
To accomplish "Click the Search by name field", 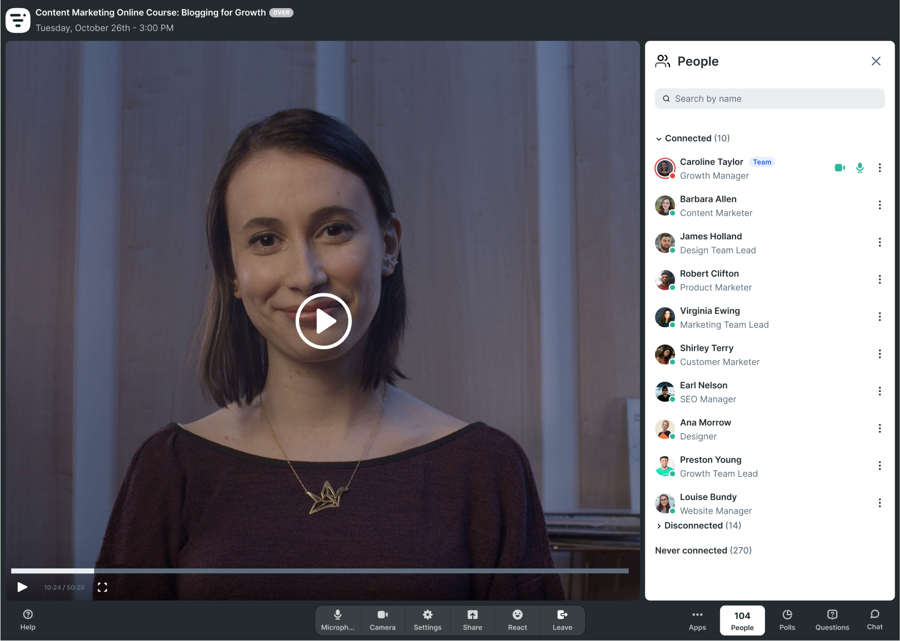I will tap(769, 99).
